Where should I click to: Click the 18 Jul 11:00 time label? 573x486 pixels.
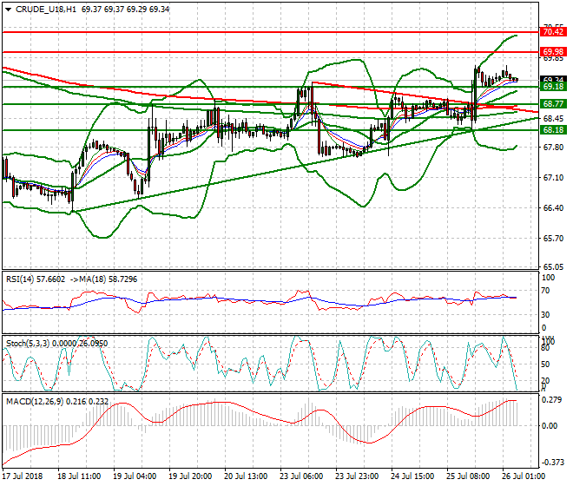point(79,476)
